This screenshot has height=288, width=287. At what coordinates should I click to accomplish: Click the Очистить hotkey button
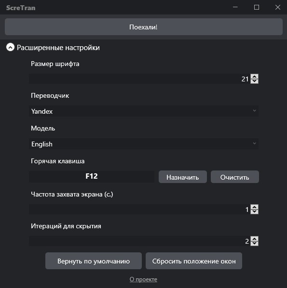[x=235, y=177]
